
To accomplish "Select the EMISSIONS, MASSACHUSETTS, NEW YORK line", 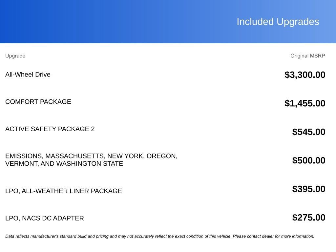I will tap(91, 156).
